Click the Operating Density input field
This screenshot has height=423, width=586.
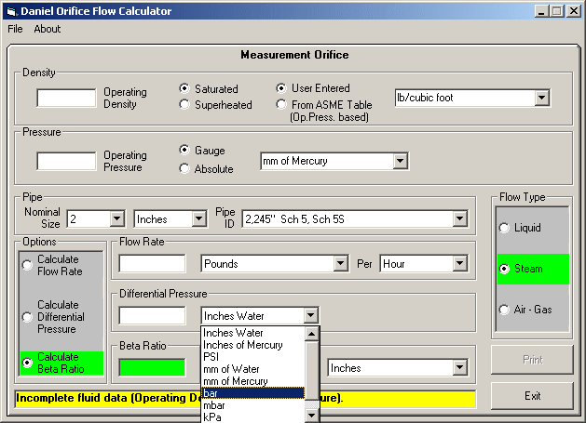point(66,98)
